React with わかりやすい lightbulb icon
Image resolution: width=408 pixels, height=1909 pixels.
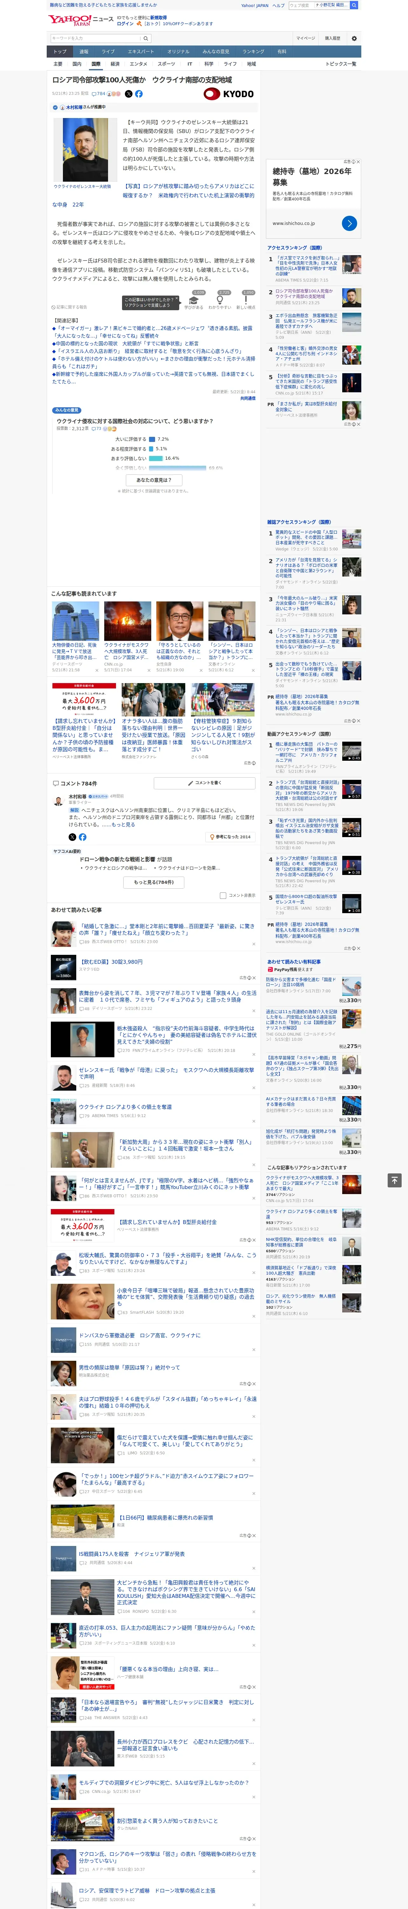coord(220,300)
